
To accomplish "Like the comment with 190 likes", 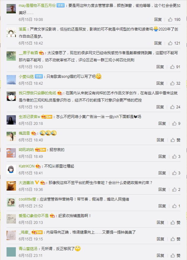I will (x=170, y=20).
